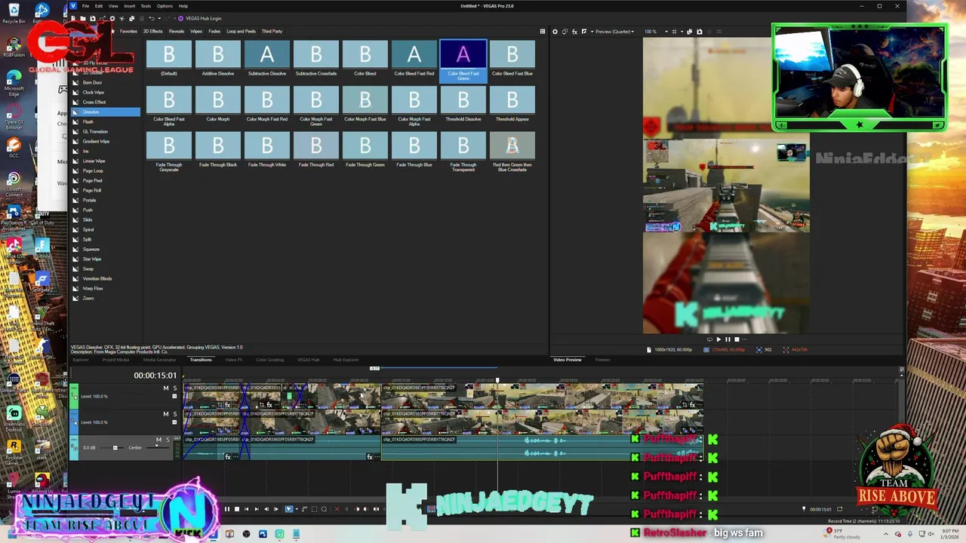Click the timeline playhead marker on the ruler

tap(497, 380)
